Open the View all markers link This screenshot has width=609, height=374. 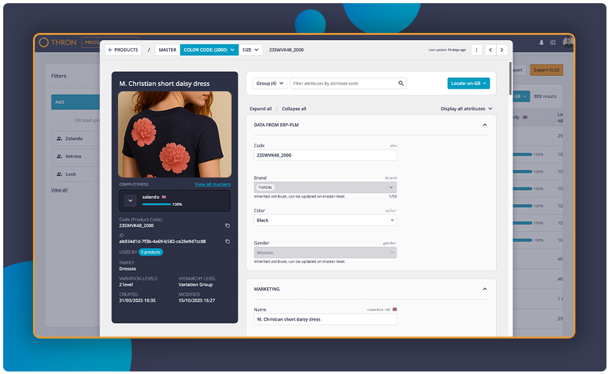click(x=212, y=184)
